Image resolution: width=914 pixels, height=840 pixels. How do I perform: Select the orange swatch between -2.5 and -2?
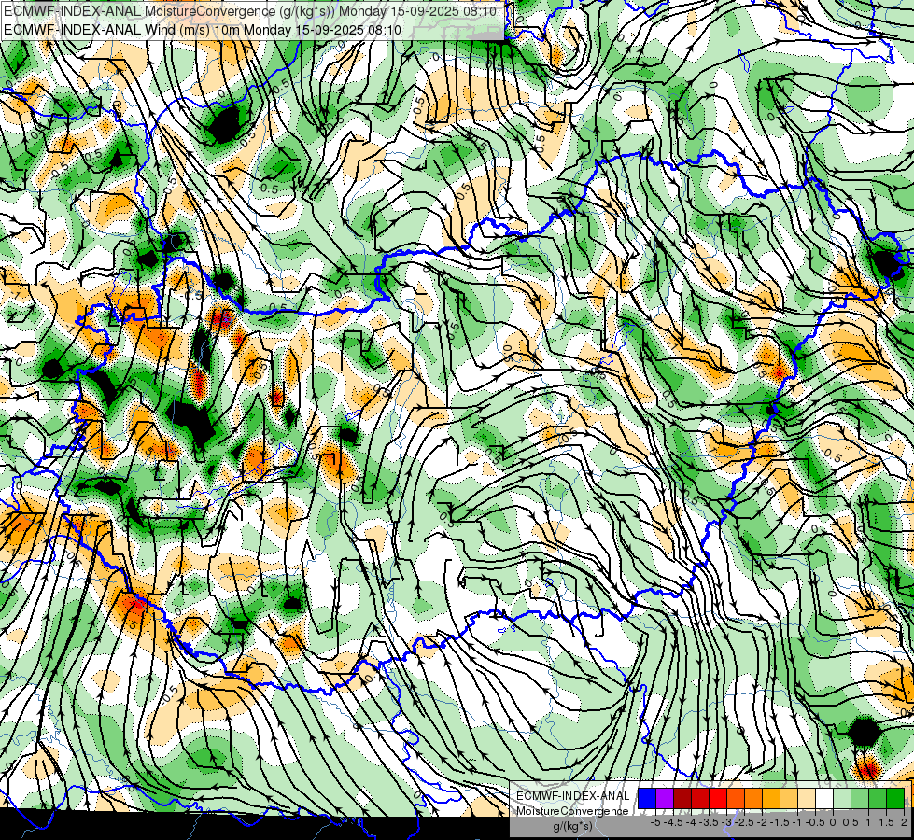pyautogui.click(x=753, y=798)
